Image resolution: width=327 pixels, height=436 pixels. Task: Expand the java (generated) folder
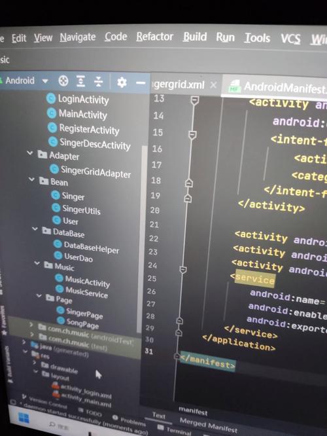point(24,342)
